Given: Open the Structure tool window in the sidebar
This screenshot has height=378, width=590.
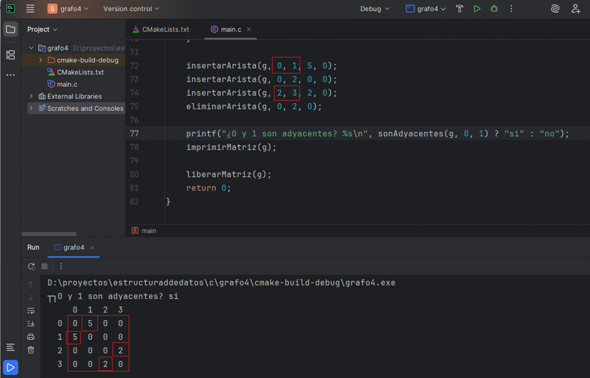Looking at the screenshot, I should tap(10, 55).
